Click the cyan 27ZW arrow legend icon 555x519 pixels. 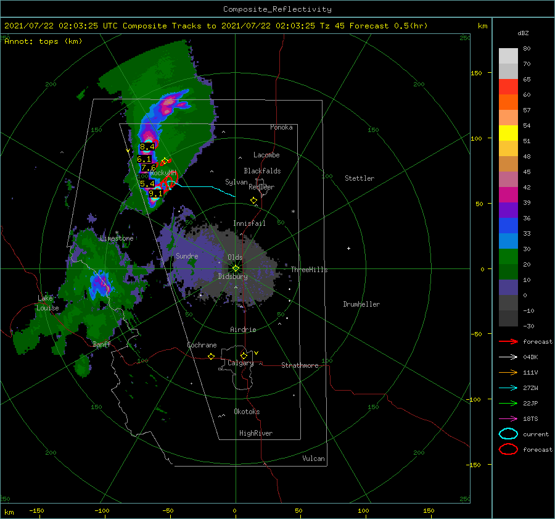508,388
